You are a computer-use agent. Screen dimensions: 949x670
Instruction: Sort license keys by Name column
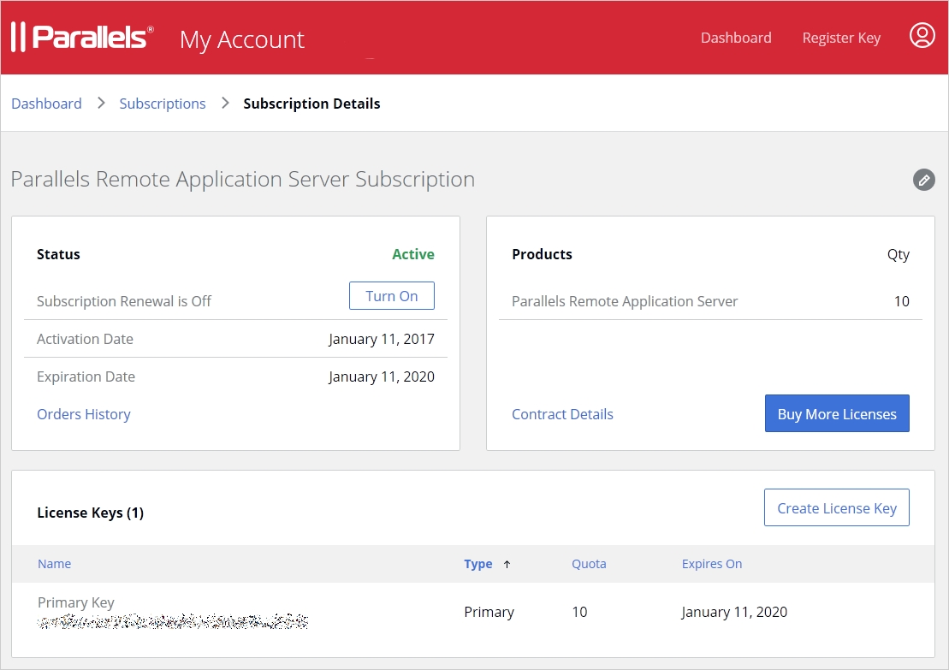[x=54, y=564]
